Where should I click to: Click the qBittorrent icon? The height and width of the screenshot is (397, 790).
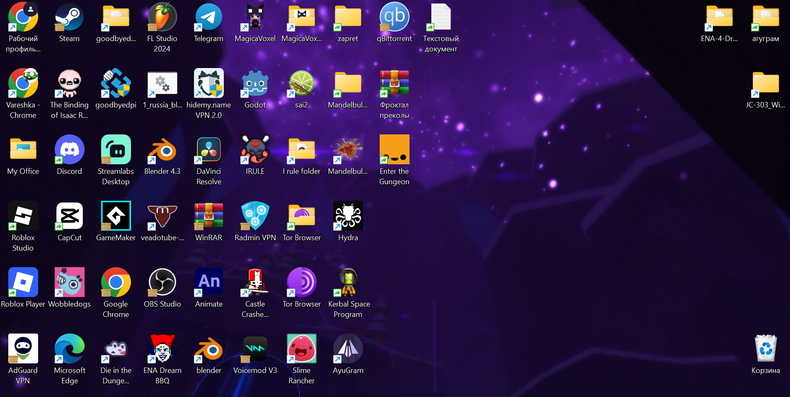394,17
